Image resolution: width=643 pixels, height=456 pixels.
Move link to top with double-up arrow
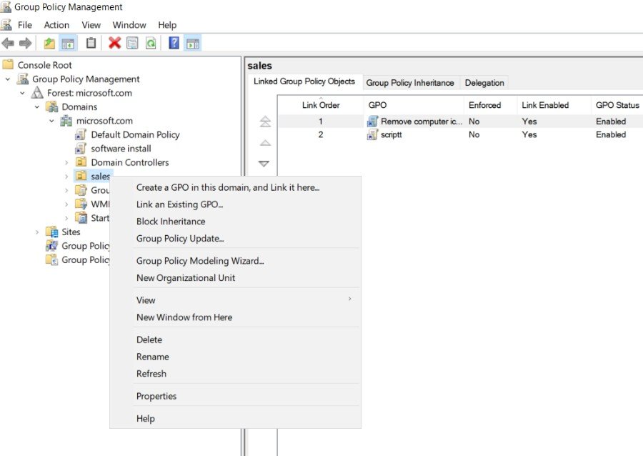pos(265,122)
